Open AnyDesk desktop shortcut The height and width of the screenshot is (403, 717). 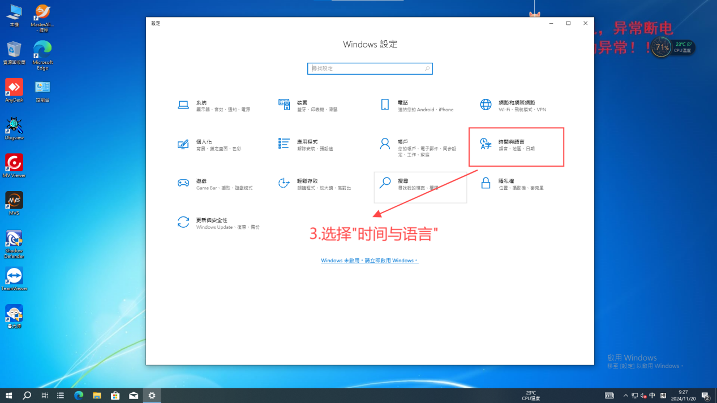click(14, 89)
